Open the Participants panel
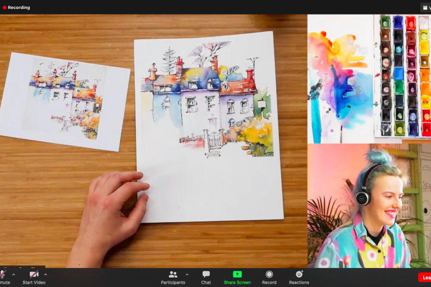The width and height of the screenshot is (431, 287). click(173, 277)
